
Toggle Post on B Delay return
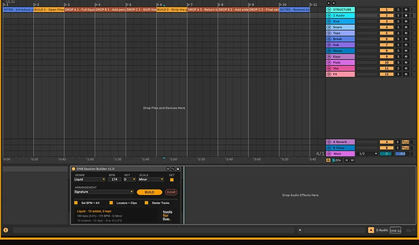(x=406, y=148)
